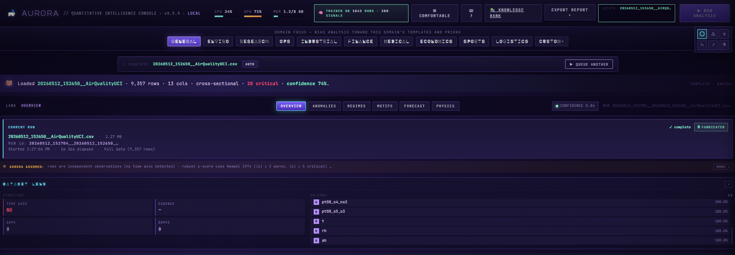The image size is (735, 255).
Task: Select the three-lines list icon in the tool grid
Action: tap(724, 34)
